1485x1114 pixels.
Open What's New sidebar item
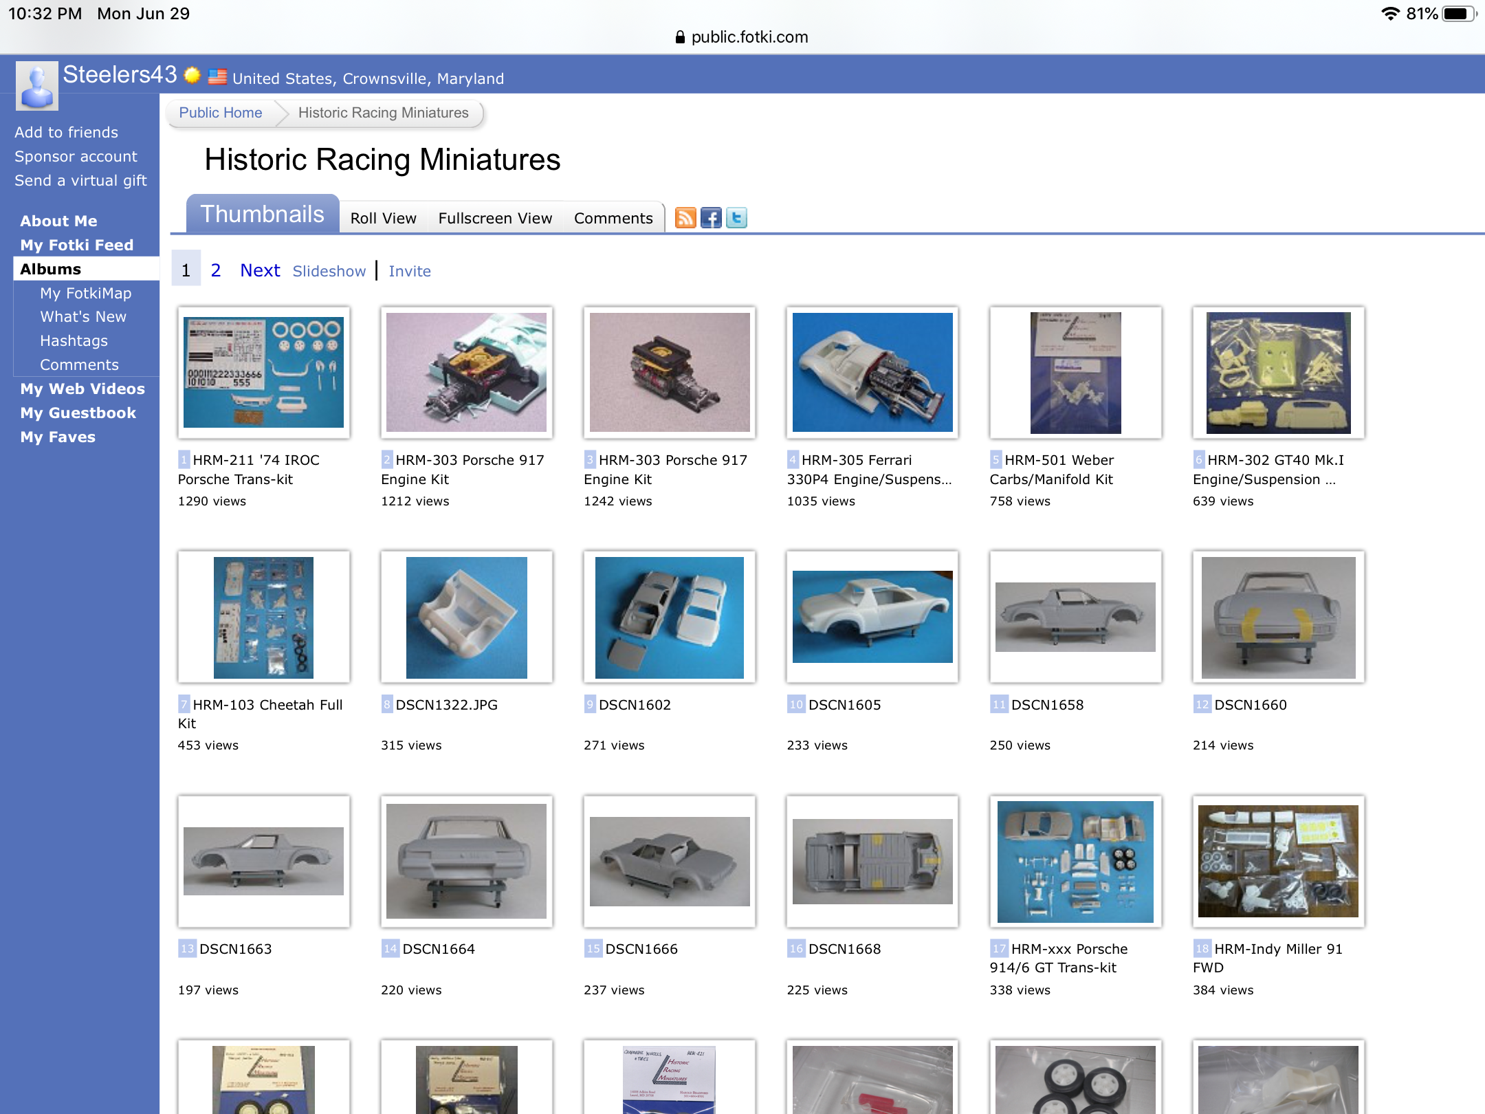click(x=83, y=316)
